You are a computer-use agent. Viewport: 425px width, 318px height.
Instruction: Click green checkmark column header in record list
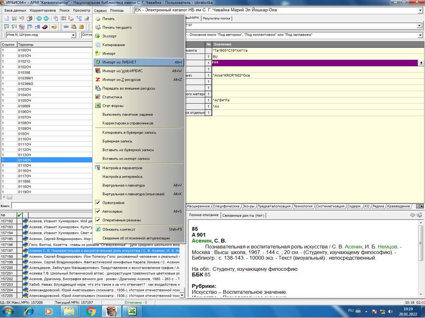pos(20,215)
